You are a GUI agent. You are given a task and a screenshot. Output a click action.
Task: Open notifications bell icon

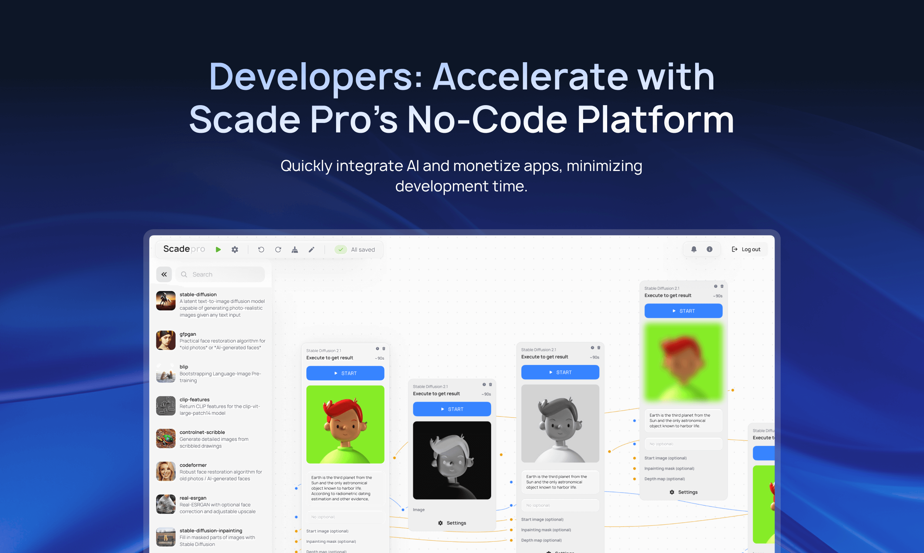(x=694, y=249)
